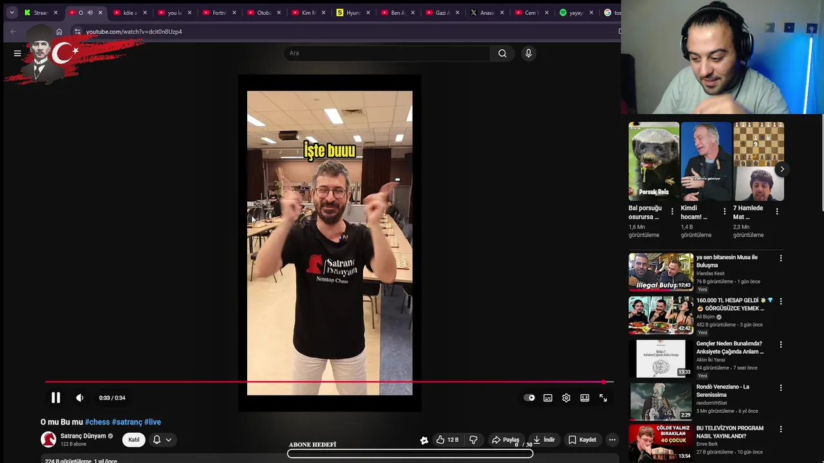Pause the playing video
824x463 pixels.
click(x=56, y=398)
